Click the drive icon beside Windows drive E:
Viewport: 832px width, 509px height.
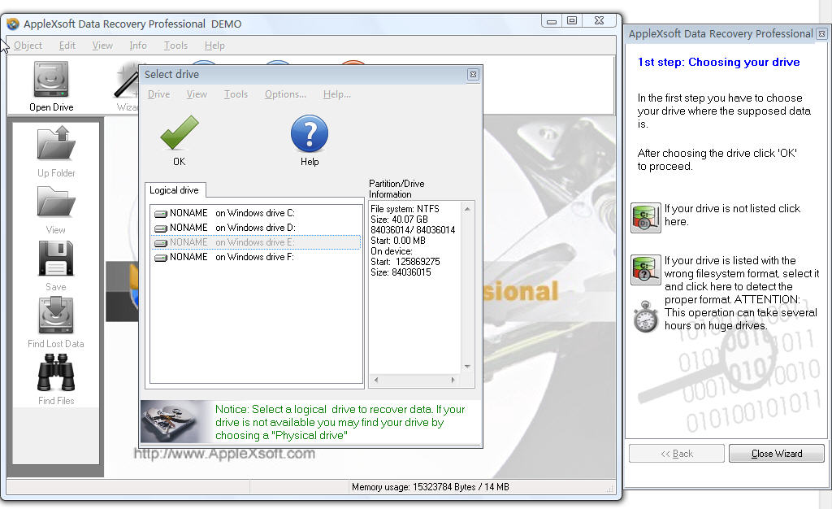161,243
